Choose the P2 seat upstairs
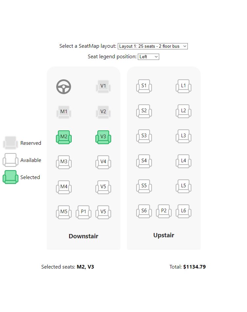The height and width of the screenshot is (312, 247). pos(164,211)
